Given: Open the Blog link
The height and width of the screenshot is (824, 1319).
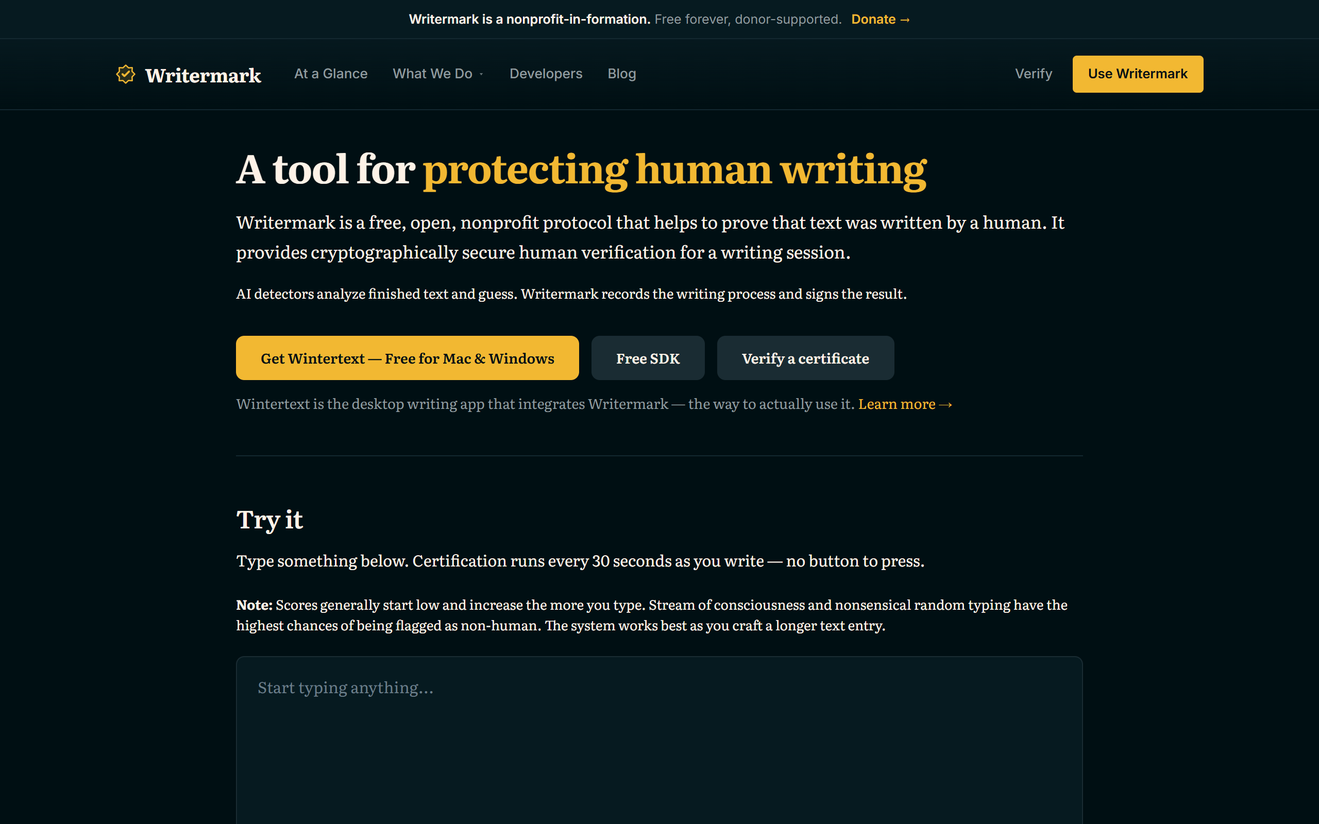Looking at the screenshot, I should pyautogui.click(x=622, y=74).
